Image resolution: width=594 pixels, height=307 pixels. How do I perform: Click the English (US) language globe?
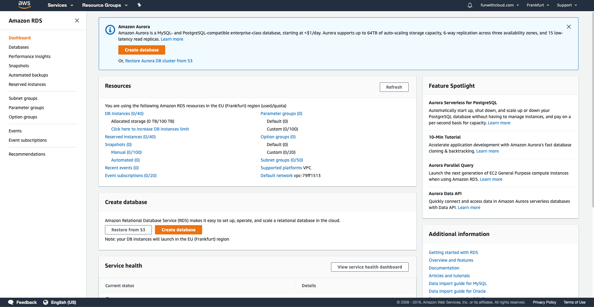coord(46,302)
